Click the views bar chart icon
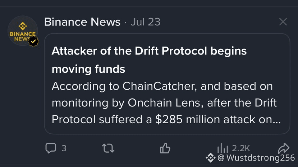Image resolution: width=298 pixels, height=167 pixels. [x=223, y=148]
